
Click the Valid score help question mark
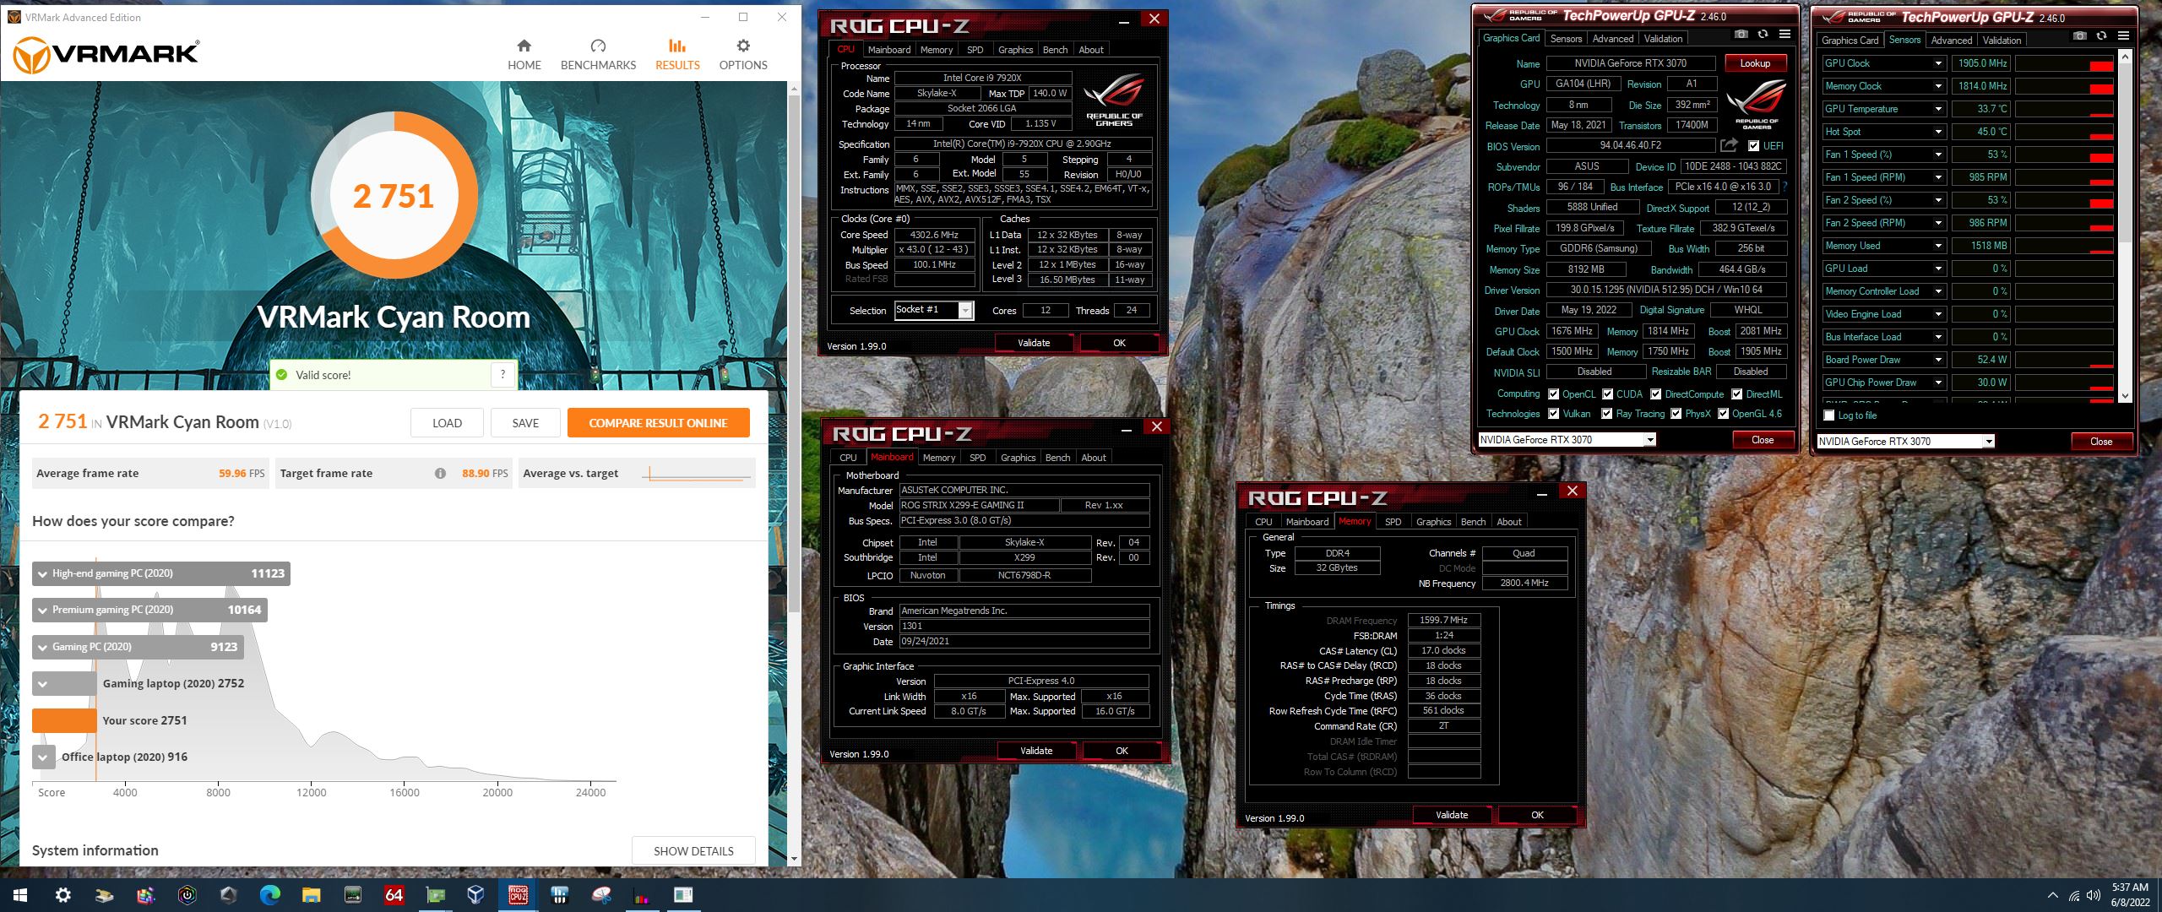502,374
